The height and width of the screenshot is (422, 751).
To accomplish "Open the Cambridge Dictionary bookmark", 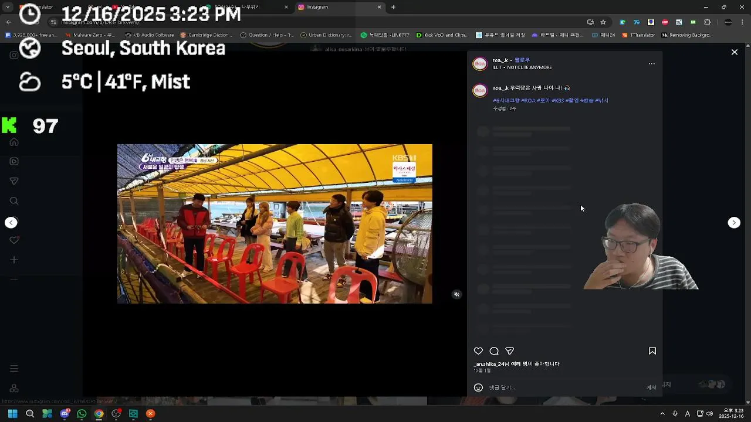I will [x=206, y=35].
